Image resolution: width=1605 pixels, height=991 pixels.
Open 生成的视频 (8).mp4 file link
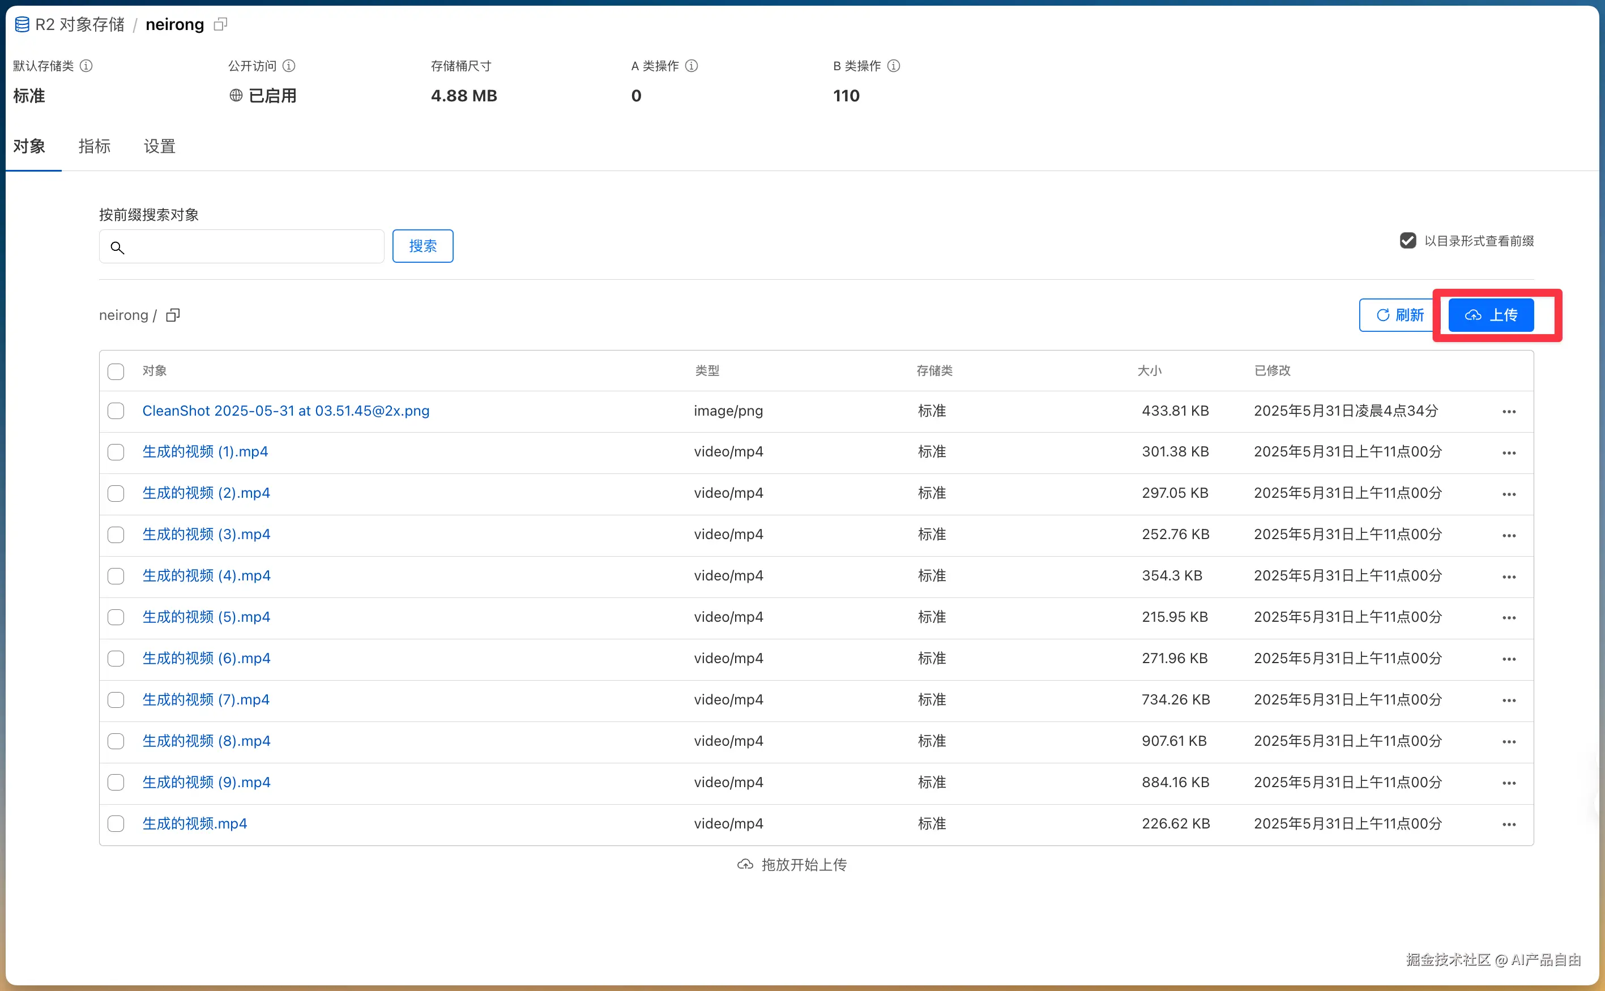tap(206, 741)
